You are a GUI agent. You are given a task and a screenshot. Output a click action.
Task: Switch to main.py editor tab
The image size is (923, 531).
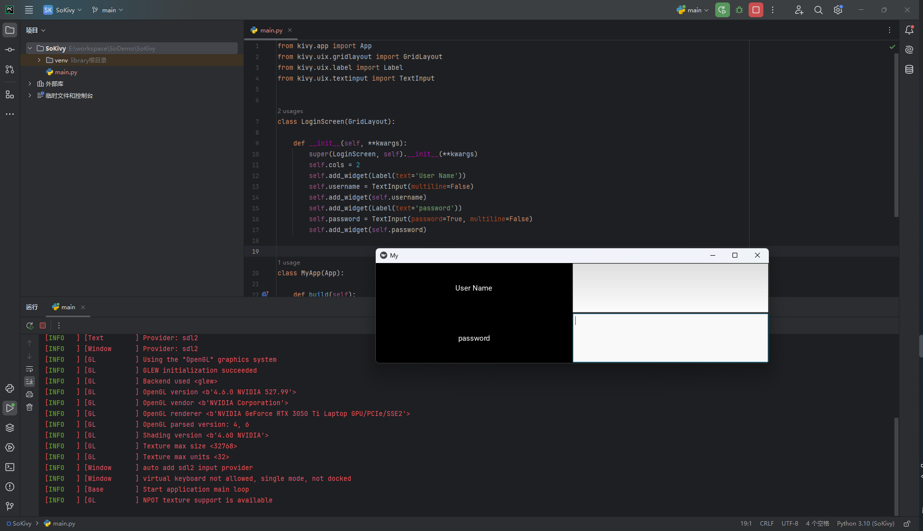(271, 30)
